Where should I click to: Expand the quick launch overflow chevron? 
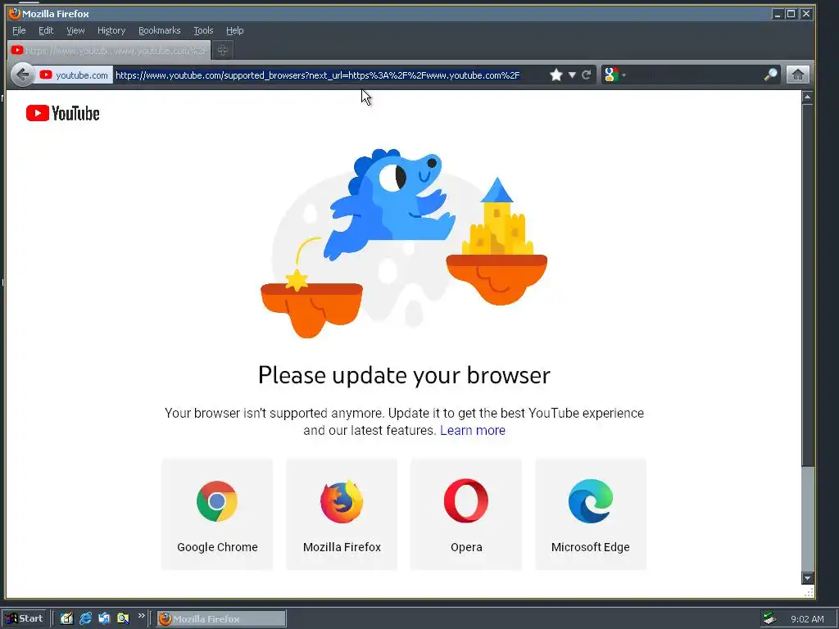(141, 616)
